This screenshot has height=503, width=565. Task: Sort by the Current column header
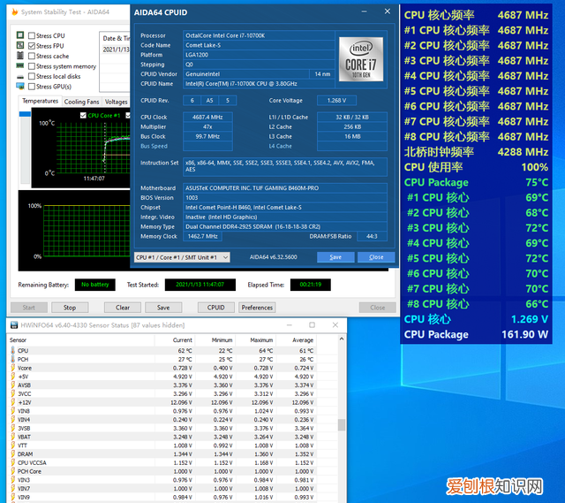[175, 340]
